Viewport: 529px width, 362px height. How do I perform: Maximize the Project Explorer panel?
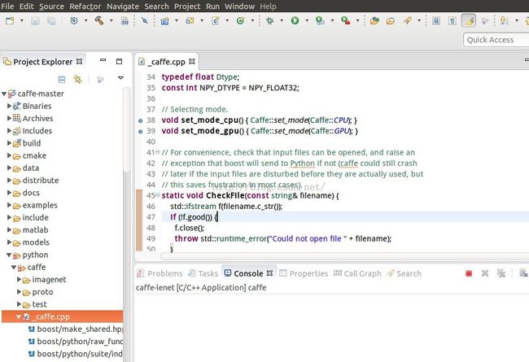(119, 61)
